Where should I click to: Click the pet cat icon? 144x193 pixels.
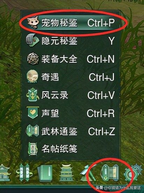tap(33, 23)
